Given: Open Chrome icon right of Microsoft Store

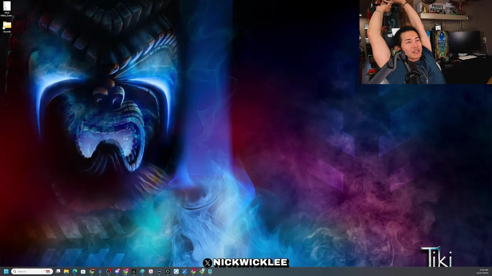Looking at the screenshot, I should point(92,271).
